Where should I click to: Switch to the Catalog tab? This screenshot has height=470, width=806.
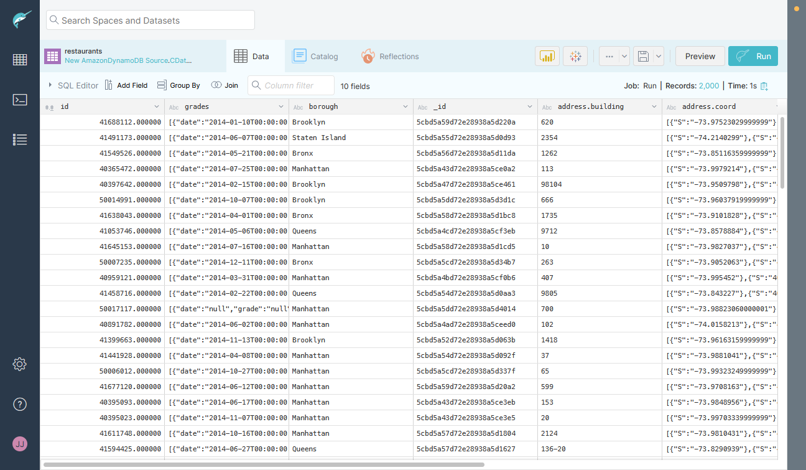tap(315, 56)
